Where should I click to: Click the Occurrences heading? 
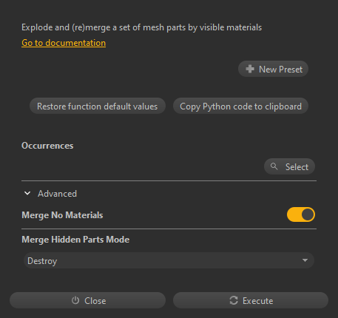tap(47, 146)
